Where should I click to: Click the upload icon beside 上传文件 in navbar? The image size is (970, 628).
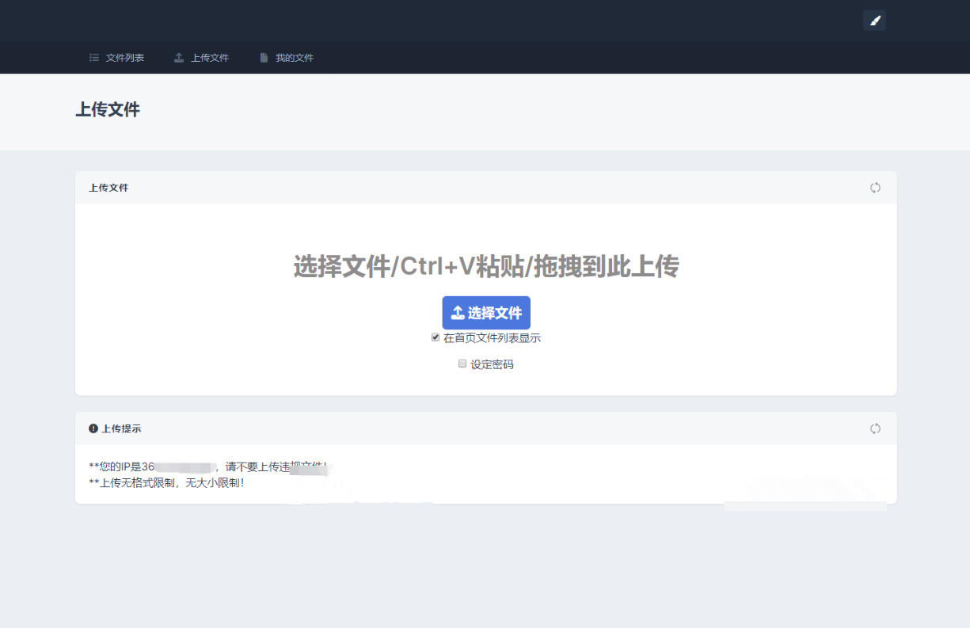click(x=179, y=58)
